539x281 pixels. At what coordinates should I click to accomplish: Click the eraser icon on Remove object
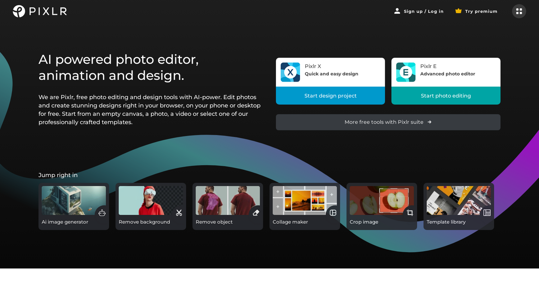[256, 213]
